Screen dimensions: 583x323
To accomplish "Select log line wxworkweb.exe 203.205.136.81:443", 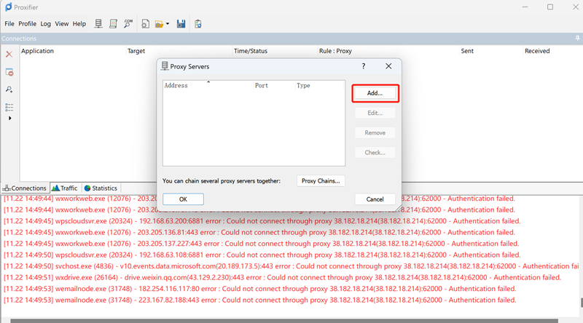I will [259, 232].
